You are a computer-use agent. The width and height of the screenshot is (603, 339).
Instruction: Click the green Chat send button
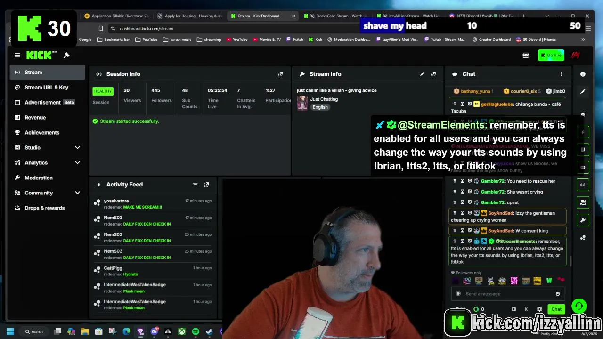(x=556, y=309)
